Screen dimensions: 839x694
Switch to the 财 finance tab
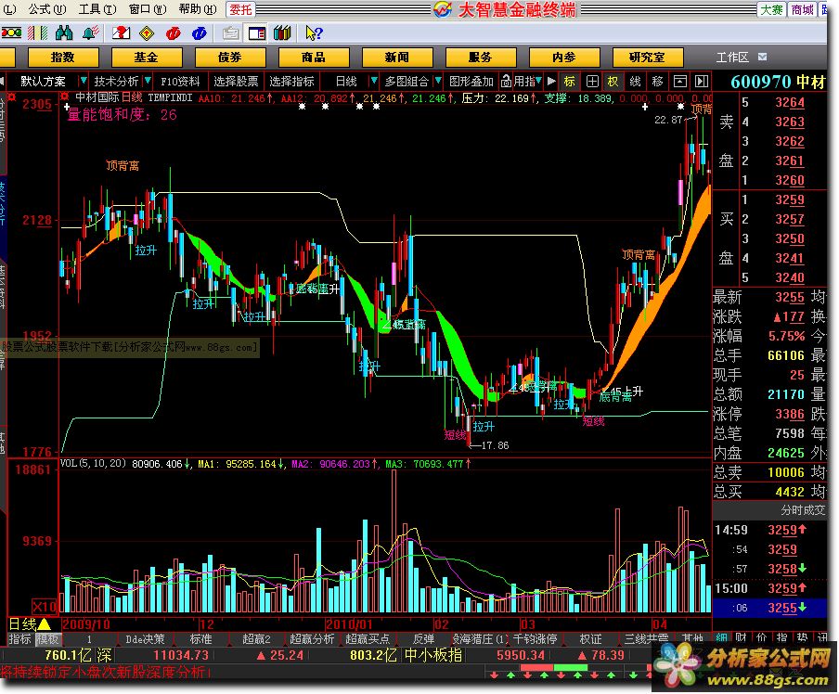(x=741, y=637)
